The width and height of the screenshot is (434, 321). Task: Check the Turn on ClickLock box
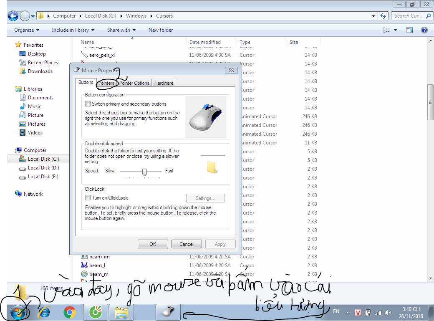click(88, 198)
